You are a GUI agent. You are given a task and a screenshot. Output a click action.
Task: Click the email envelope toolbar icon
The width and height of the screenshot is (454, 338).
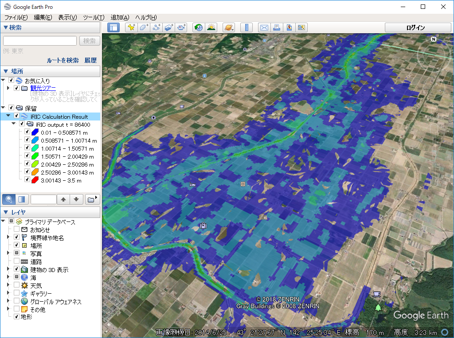(x=264, y=27)
